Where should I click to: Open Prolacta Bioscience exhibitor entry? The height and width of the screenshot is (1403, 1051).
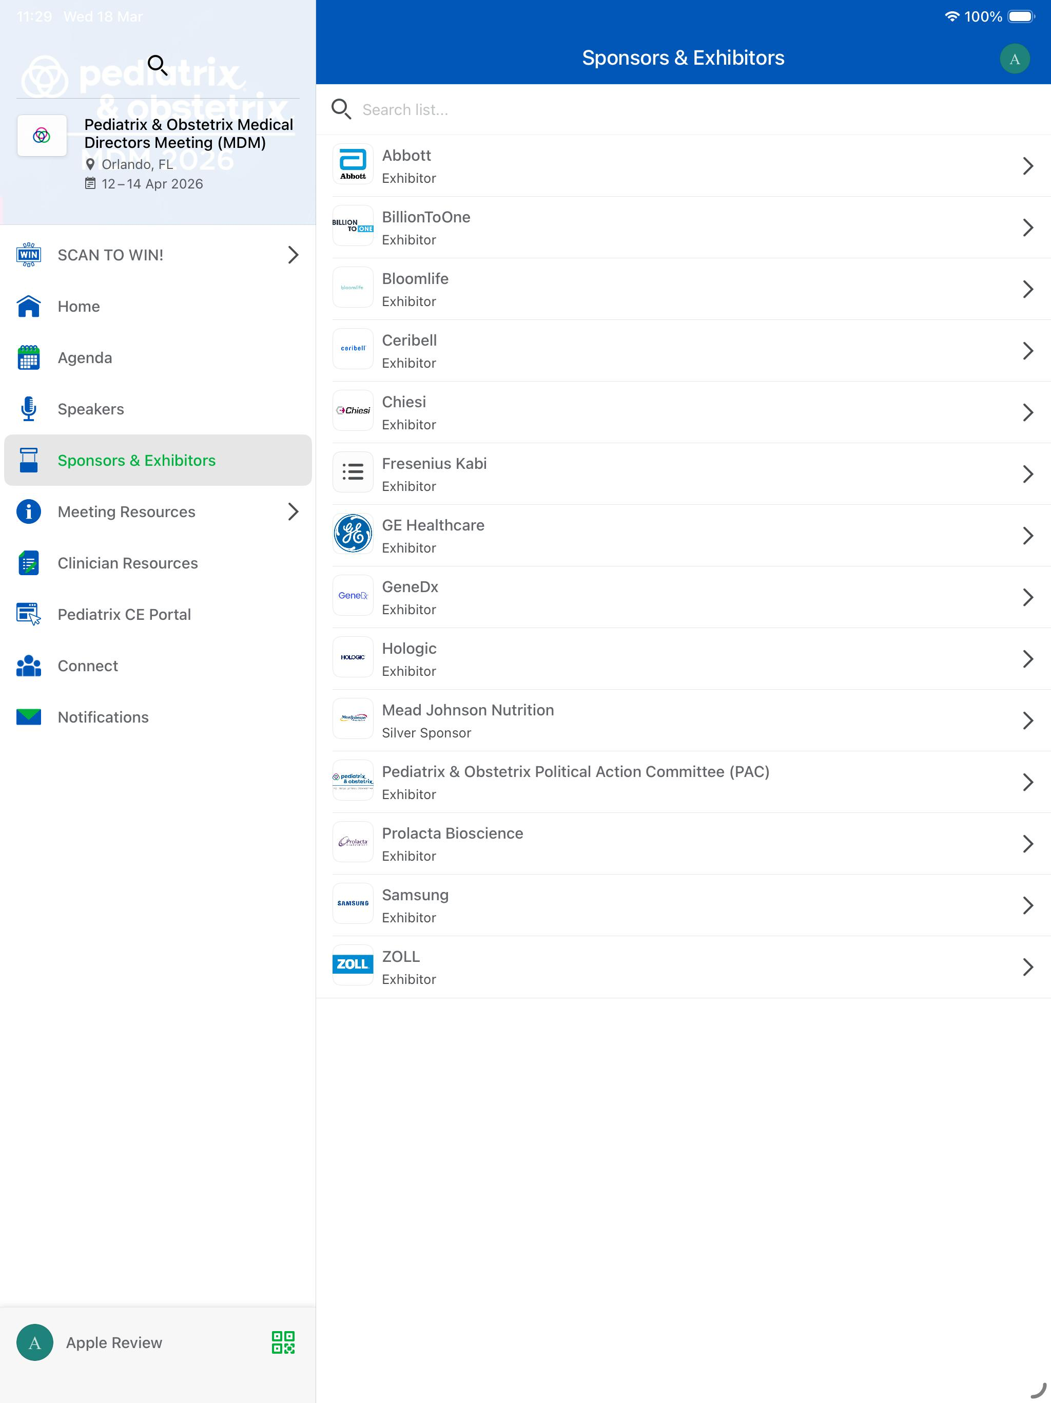(684, 844)
